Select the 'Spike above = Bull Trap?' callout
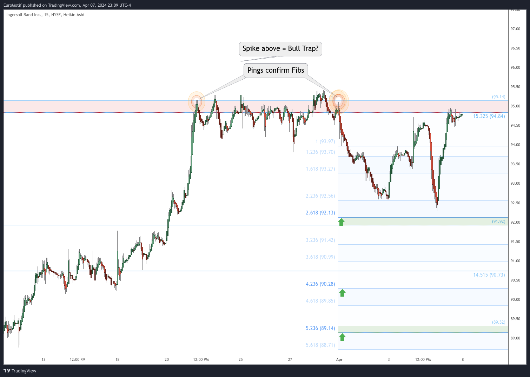Viewport: 530px width, 377px height. (280, 48)
